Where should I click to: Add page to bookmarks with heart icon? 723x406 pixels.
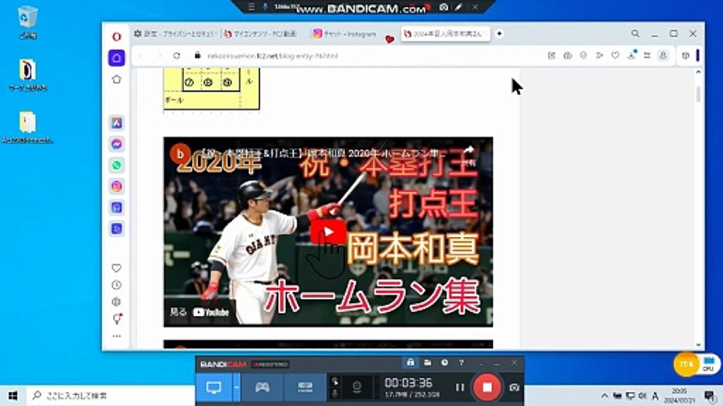(x=615, y=55)
